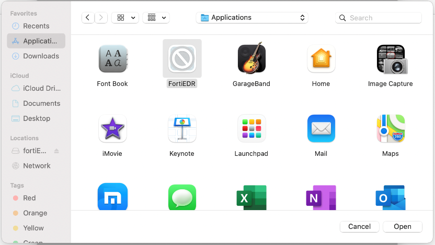Viewport: 435px width, 245px height.
Task: Click the magnifying glass search icon
Action: pos(342,18)
